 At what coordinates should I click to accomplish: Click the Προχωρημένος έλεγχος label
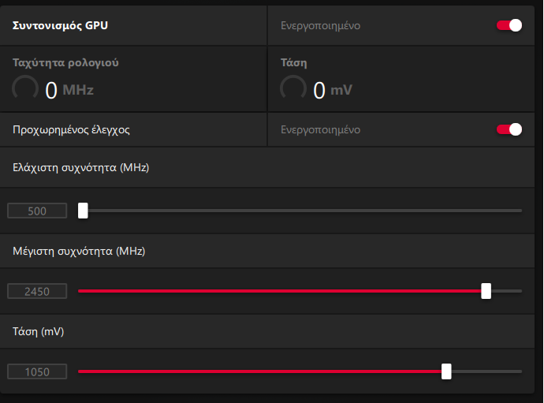tap(71, 130)
